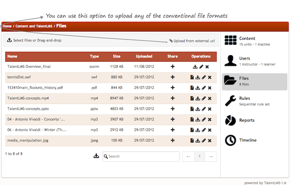Edit TalentLMS-concepts.pptx

tap(204, 109)
